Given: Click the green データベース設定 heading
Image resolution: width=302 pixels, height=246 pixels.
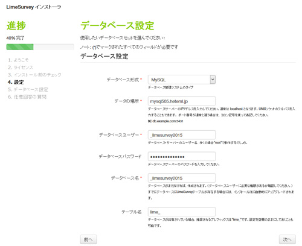Looking at the screenshot, I should [117, 26].
